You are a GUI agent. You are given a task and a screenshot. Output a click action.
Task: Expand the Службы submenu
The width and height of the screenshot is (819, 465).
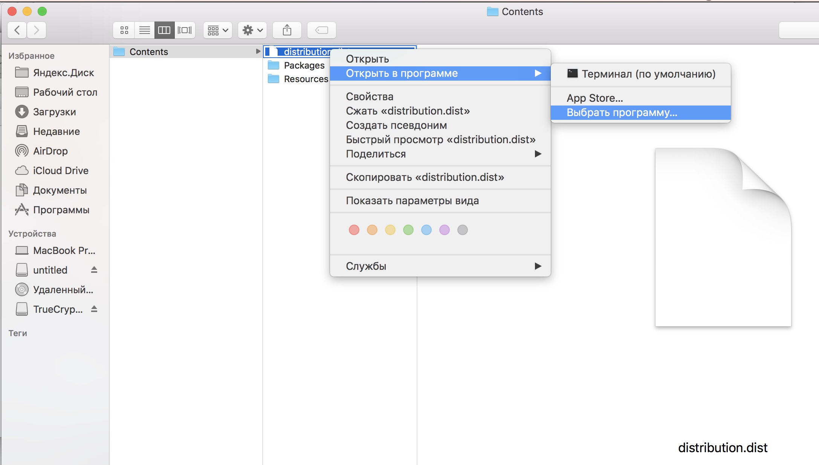pyautogui.click(x=440, y=266)
